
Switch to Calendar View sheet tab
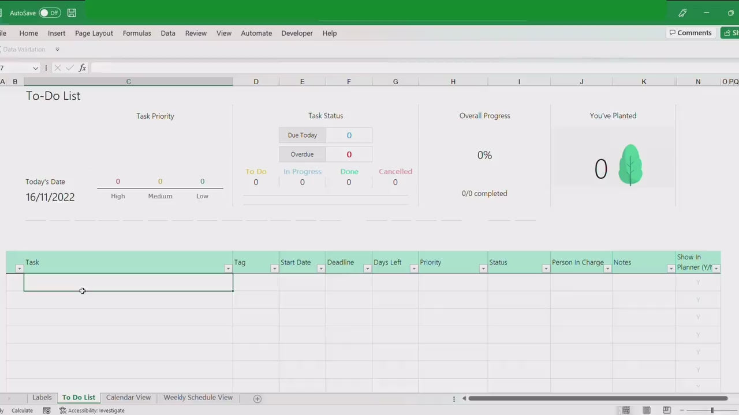[x=128, y=398]
